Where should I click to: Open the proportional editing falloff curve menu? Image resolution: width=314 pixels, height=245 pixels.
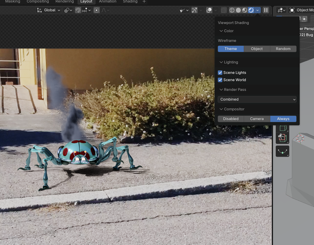pos(105,10)
